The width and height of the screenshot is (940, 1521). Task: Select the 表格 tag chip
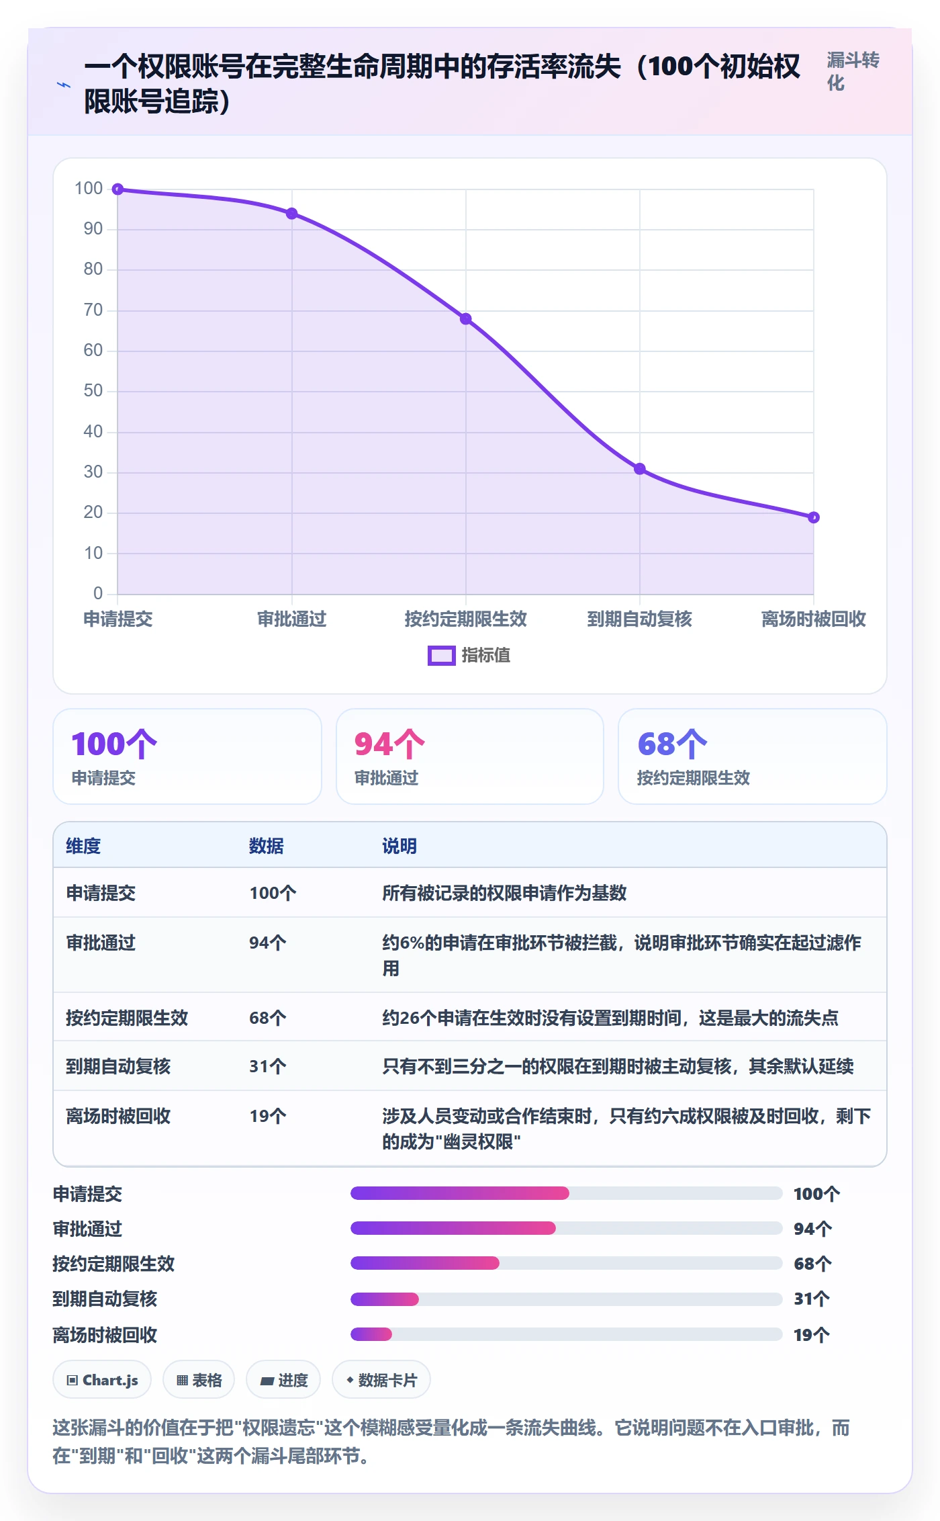click(x=199, y=1380)
